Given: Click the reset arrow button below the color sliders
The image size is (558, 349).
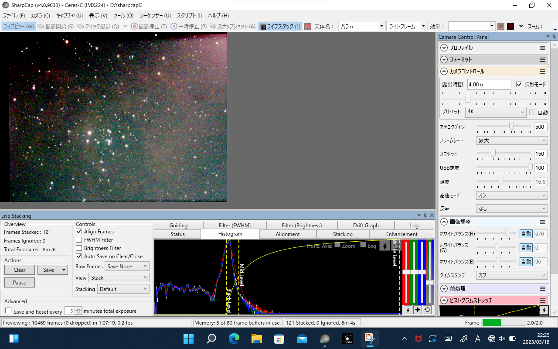Looking at the screenshot, I should [427, 310].
